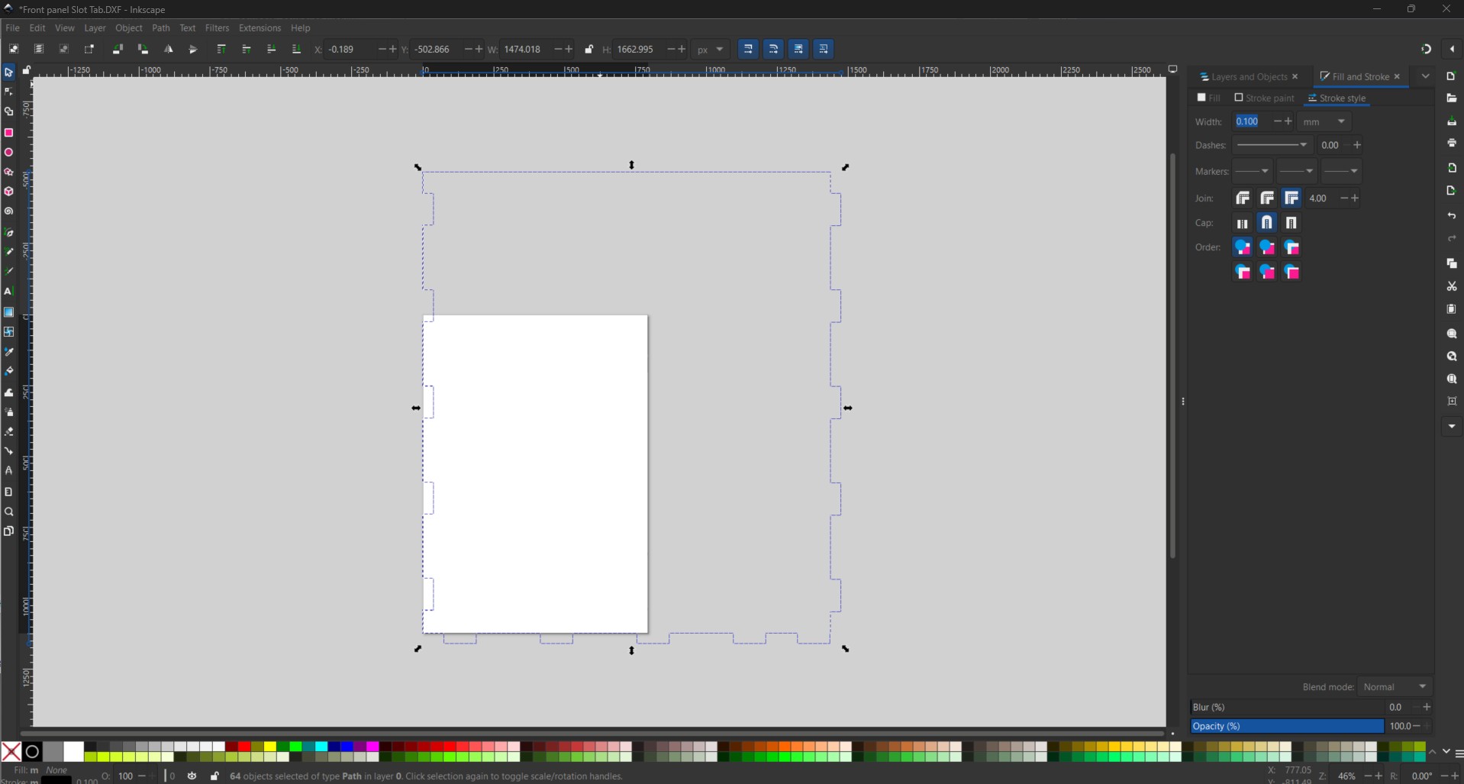This screenshot has width=1464, height=784.
Task: Open the px units dropdown
Action: (711, 49)
